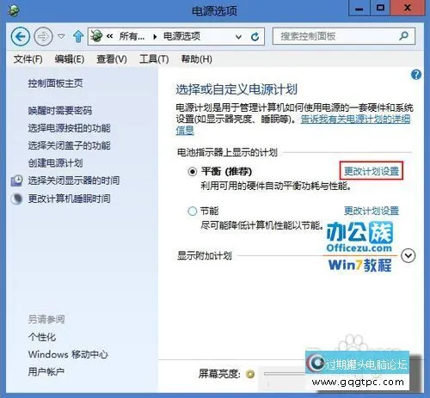The height and width of the screenshot is (398, 430).
Task: Close the 电源选项 window
Action: (407, 8)
